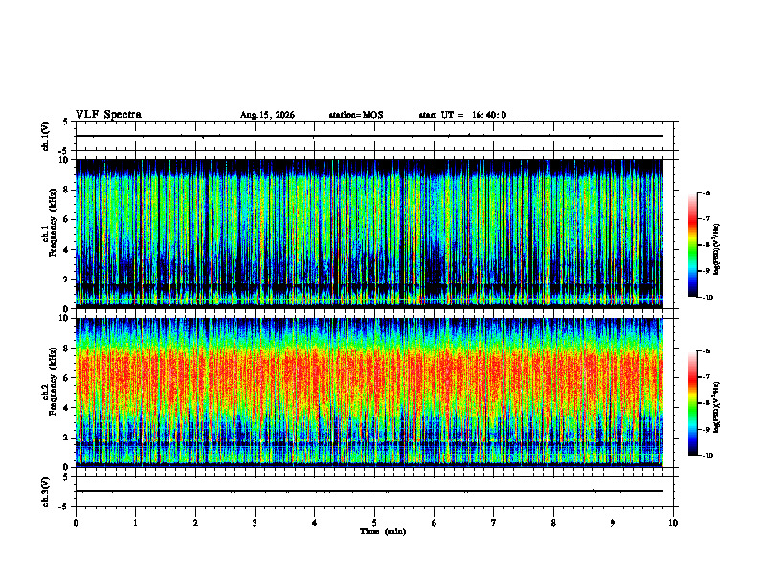Click inside the ch.1 spectrogram panel
The width and height of the screenshot is (758, 586).
[x=369, y=234]
